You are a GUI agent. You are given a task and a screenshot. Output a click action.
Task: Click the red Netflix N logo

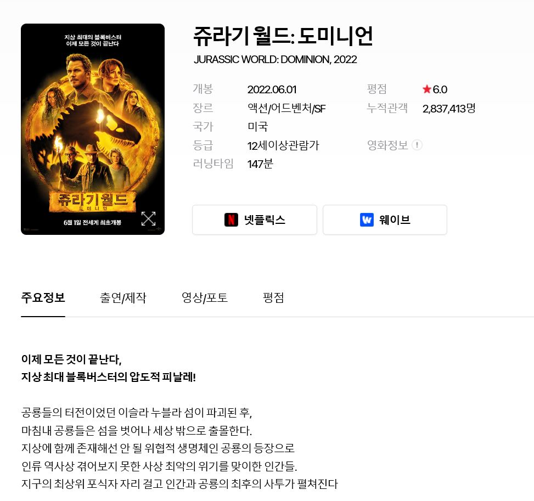[x=231, y=219]
